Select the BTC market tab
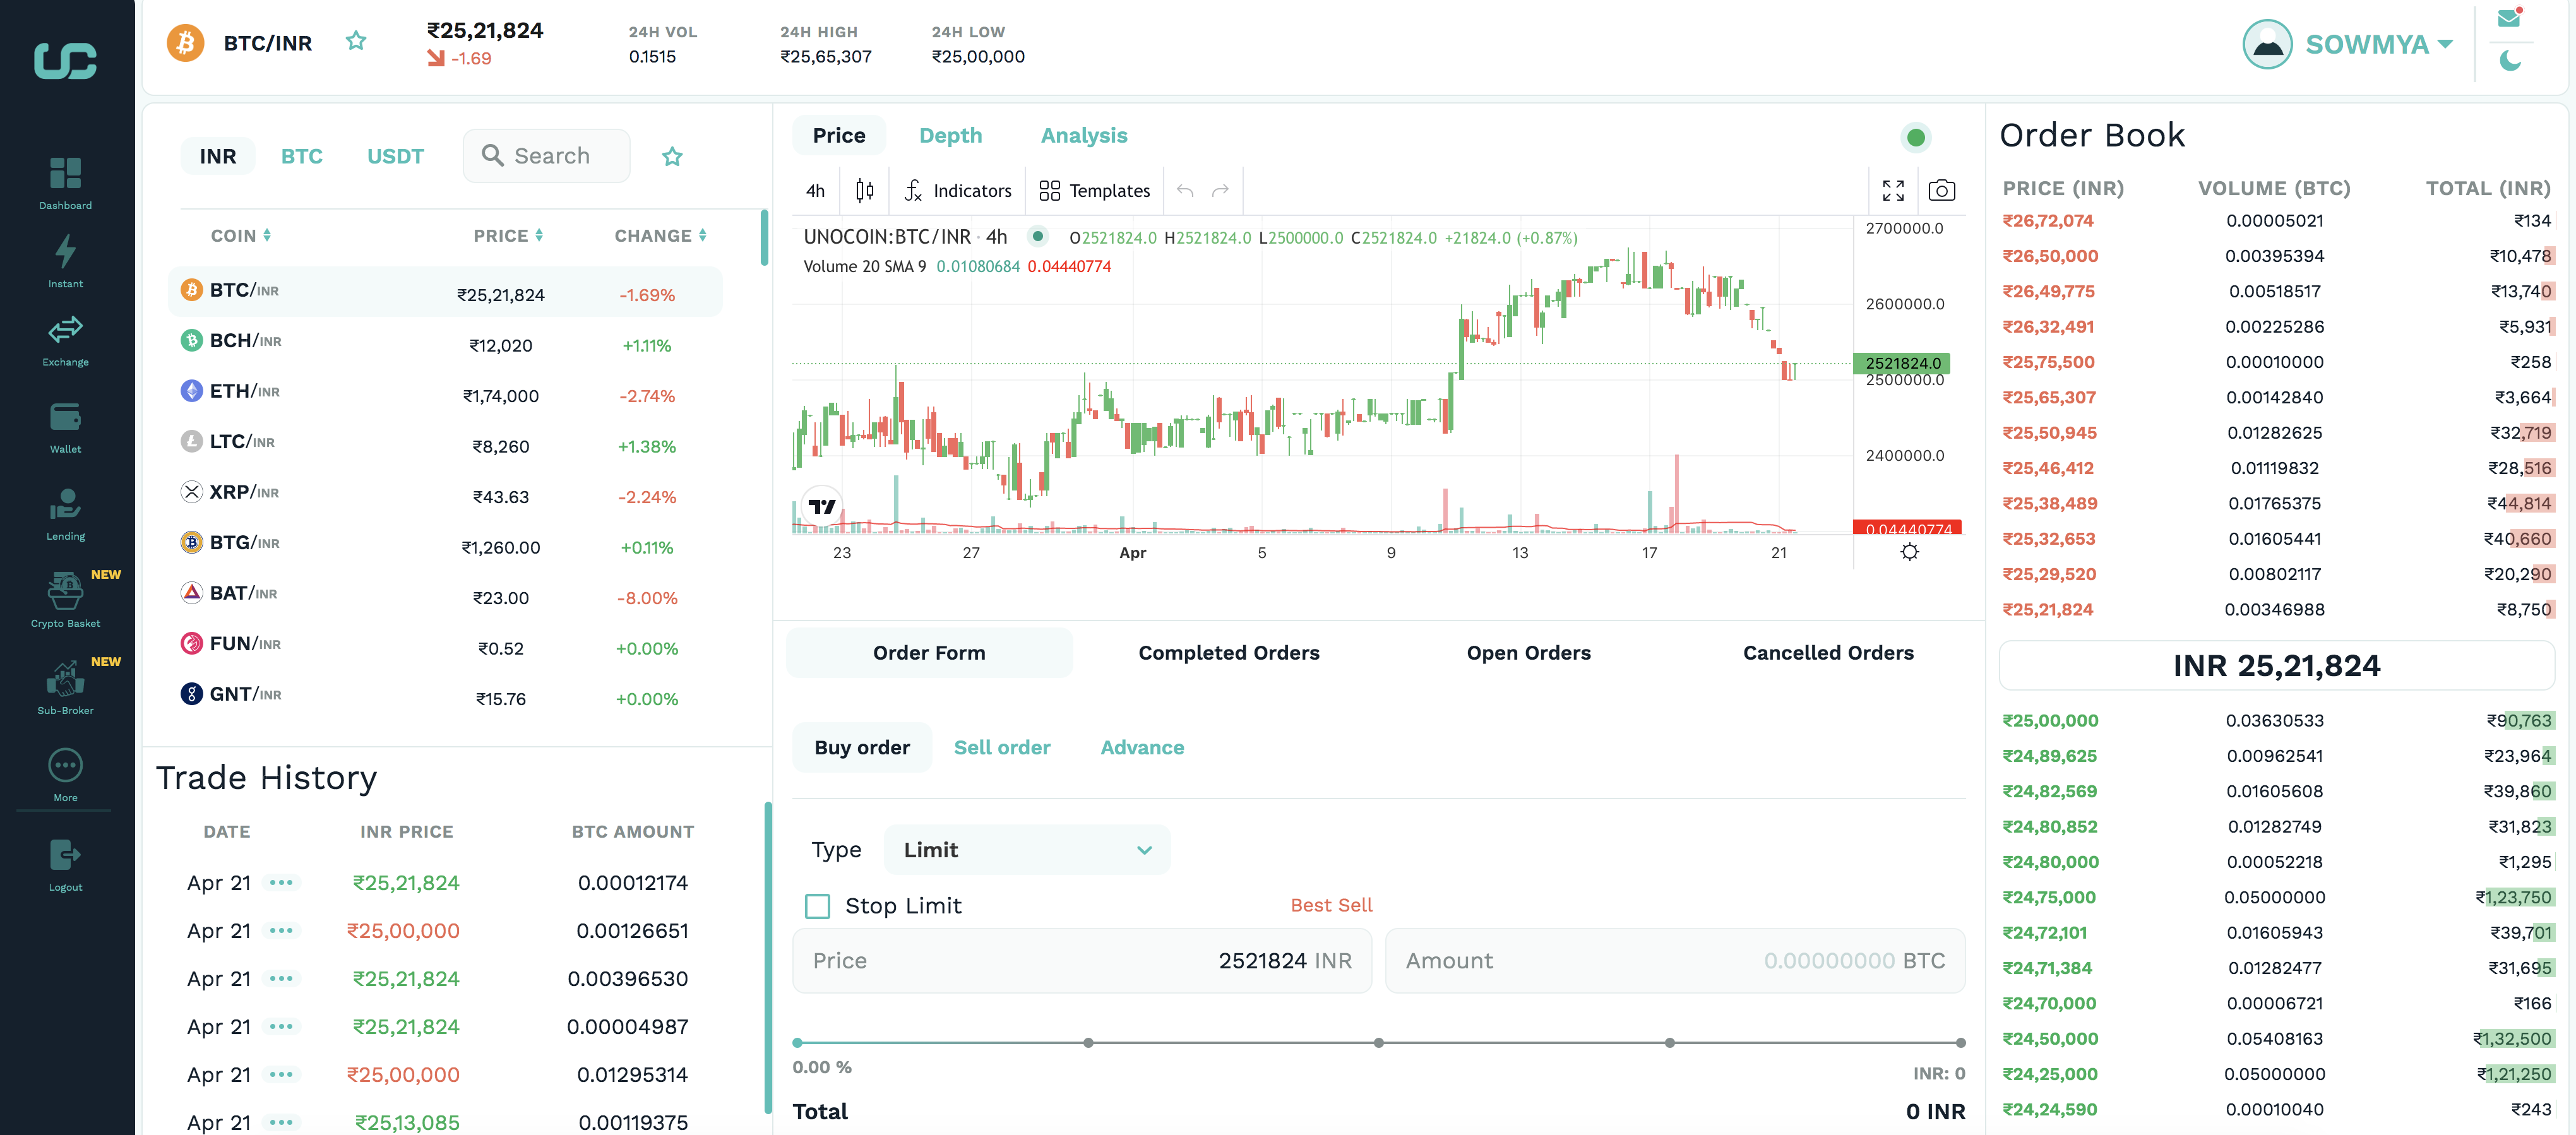2576x1135 pixels. pyautogui.click(x=302, y=156)
